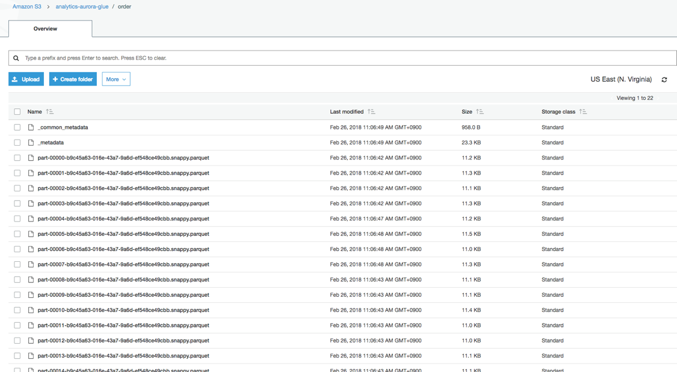Toggle the select-all checkbox in header
This screenshot has height=372, width=677.
tap(17, 111)
